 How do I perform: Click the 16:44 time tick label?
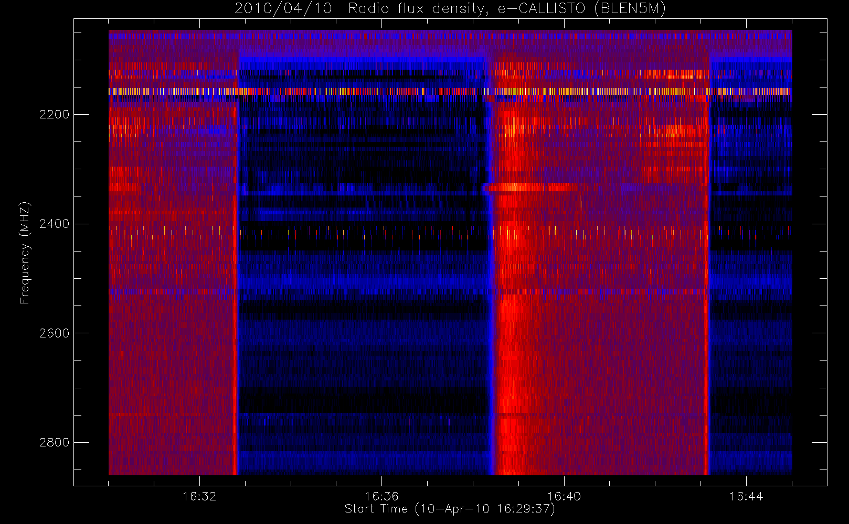pos(746,496)
